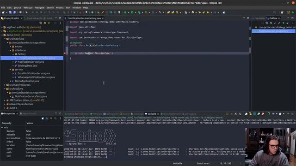296x166 pixels.
Task: Click toolbar Quick Access search icon
Action: (x=274, y=12)
